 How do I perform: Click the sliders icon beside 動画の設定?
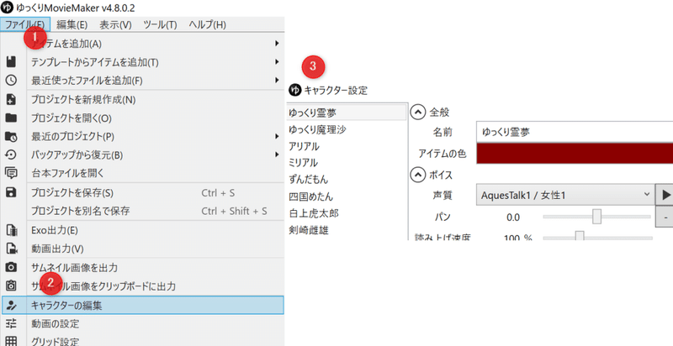pos(11,323)
